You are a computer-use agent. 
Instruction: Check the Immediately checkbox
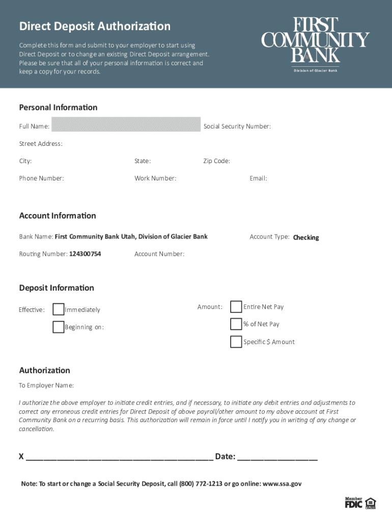click(x=59, y=309)
